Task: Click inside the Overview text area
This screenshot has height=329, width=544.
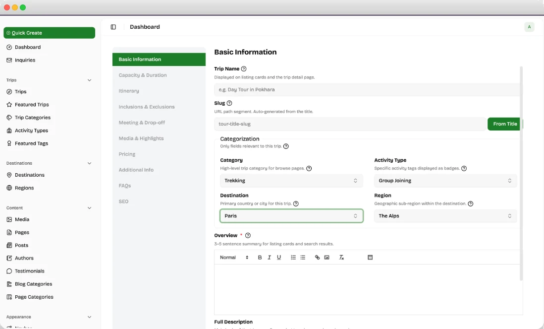Action: pyautogui.click(x=369, y=289)
